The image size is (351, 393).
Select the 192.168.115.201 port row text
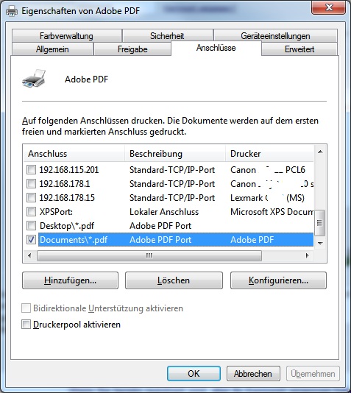point(69,170)
